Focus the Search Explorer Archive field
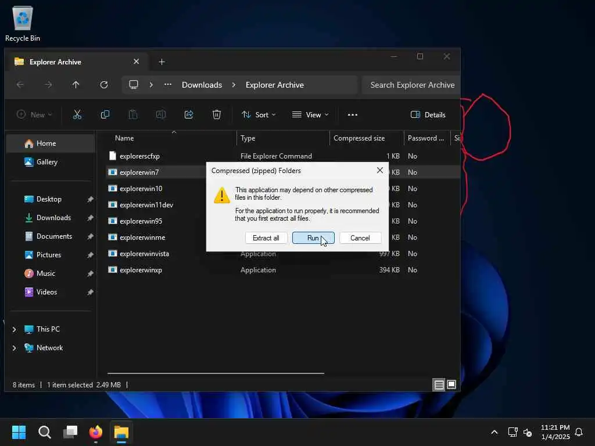595x446 pixels. [x=411, y=85]
